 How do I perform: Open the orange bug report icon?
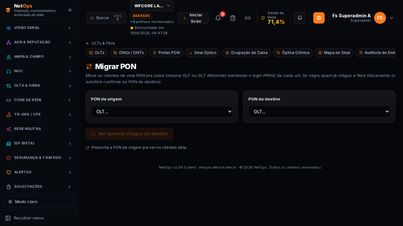pyautogui.click(x=319, y=18)
